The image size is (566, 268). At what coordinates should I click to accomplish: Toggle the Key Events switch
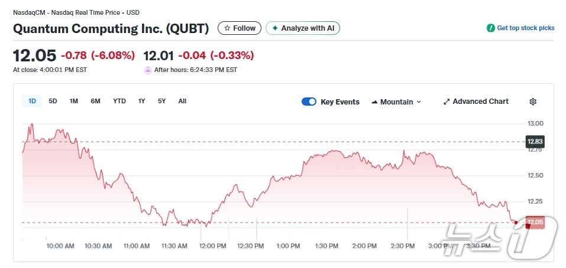pos(309,102)
